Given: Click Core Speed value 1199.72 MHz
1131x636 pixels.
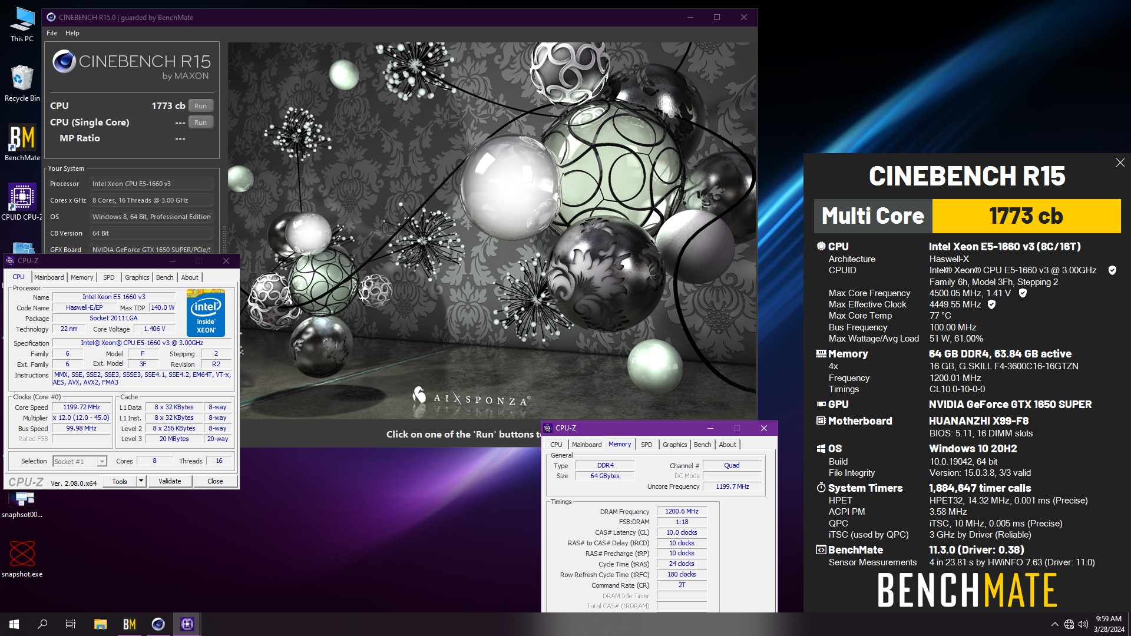Looking at the screenshot, I should (x=81, y=408).
